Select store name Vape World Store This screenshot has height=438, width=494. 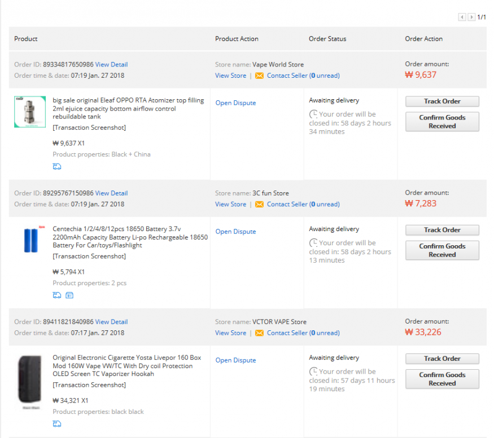click(278, 64)
